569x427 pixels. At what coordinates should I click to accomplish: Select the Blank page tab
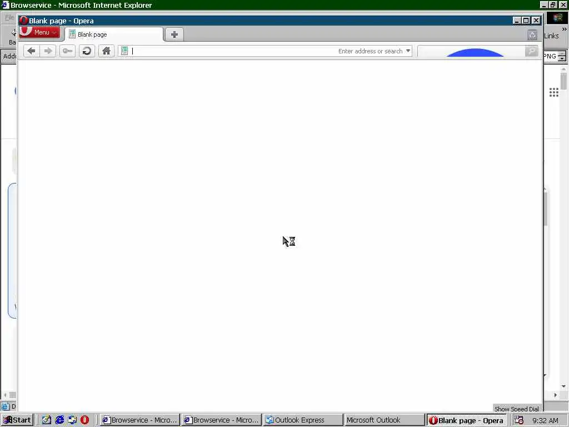(x=114, y=34)
